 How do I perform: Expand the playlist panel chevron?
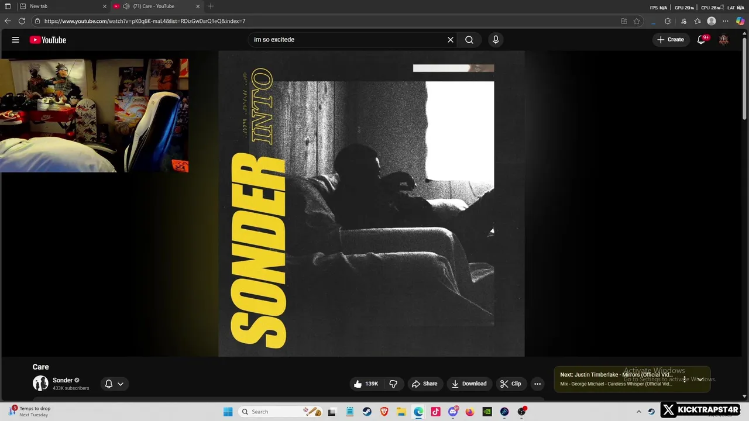[x=700, y=379]
